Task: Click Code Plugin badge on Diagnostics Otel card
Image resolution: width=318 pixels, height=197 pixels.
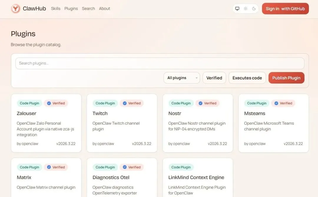Action: pos(105,167)
